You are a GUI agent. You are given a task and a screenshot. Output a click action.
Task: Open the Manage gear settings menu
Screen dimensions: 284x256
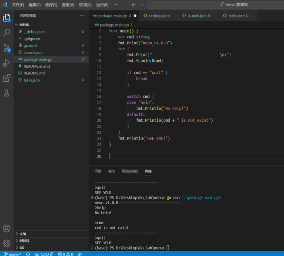pos(7,243)
